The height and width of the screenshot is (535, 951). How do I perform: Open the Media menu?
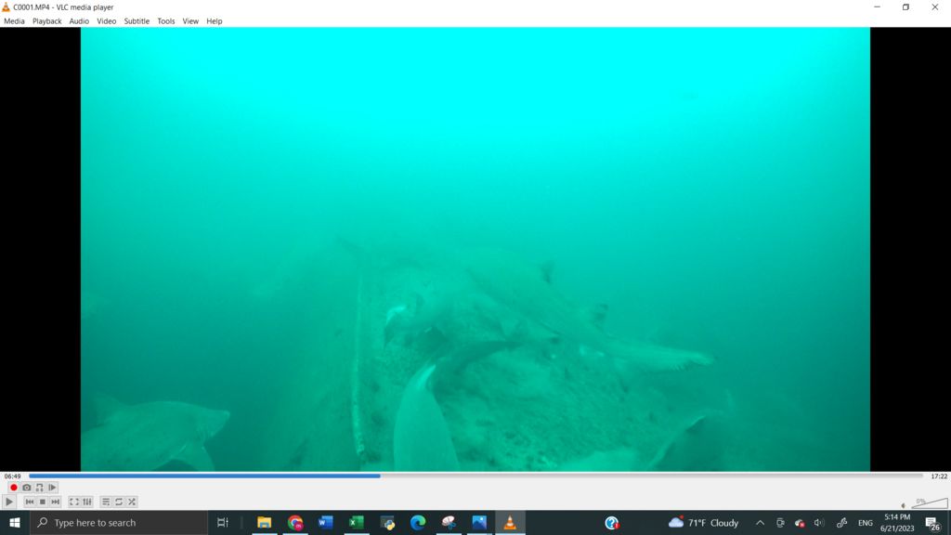click(x=14, y=20)
